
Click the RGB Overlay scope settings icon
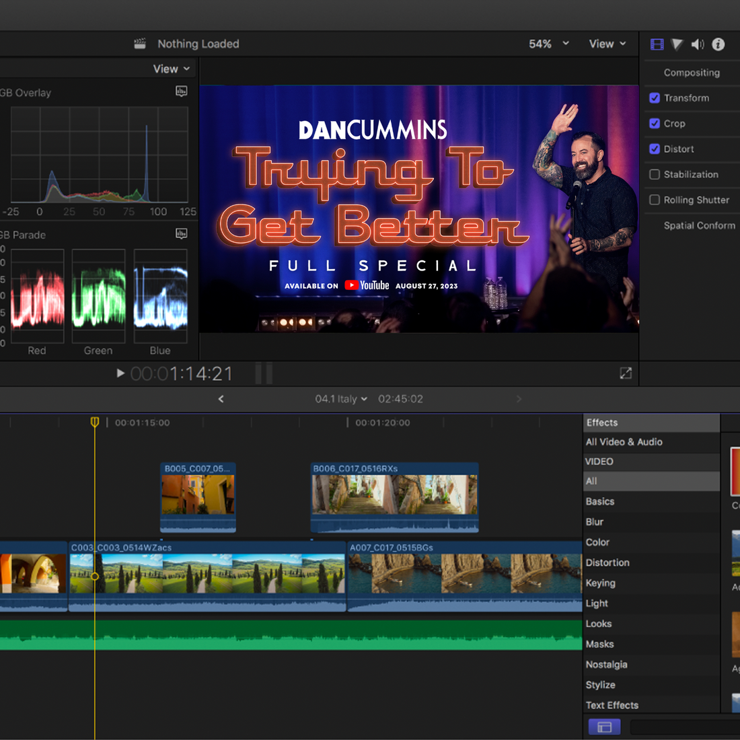pyautogui.click(x=182, y=91)
